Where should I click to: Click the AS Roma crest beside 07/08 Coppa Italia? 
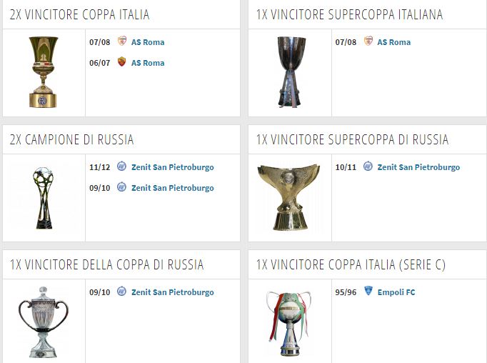[121, 41]
